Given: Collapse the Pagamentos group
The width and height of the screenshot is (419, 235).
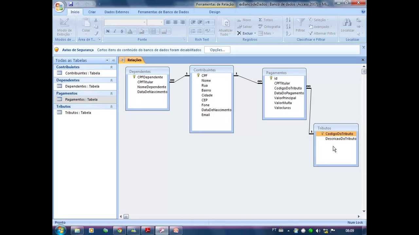Looking at the screenshot, I should coord(111,93).
